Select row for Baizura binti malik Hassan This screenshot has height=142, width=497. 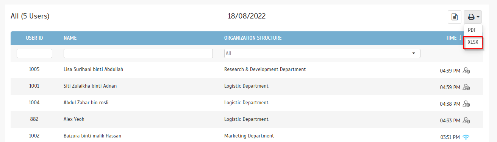[247, 135]
